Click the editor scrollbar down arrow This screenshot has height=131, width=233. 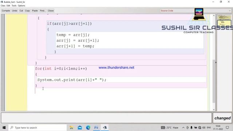214,110
